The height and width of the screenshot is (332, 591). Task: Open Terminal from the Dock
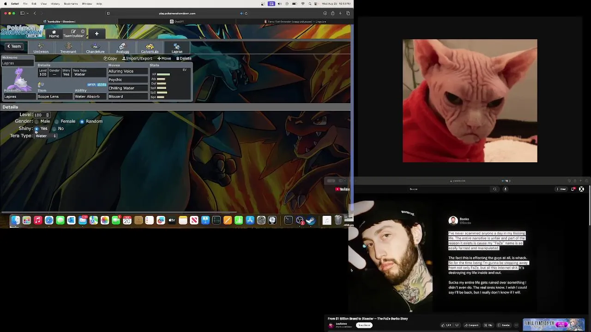coord(289,220)
